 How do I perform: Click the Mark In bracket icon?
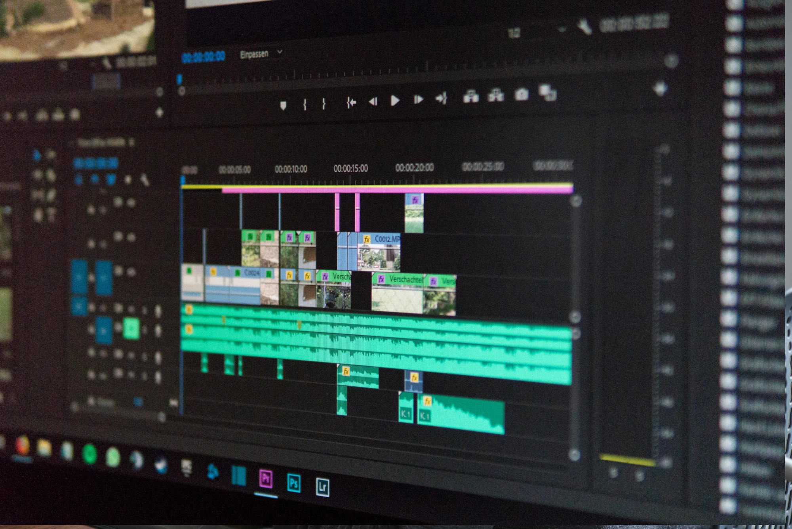click(305, 105)
